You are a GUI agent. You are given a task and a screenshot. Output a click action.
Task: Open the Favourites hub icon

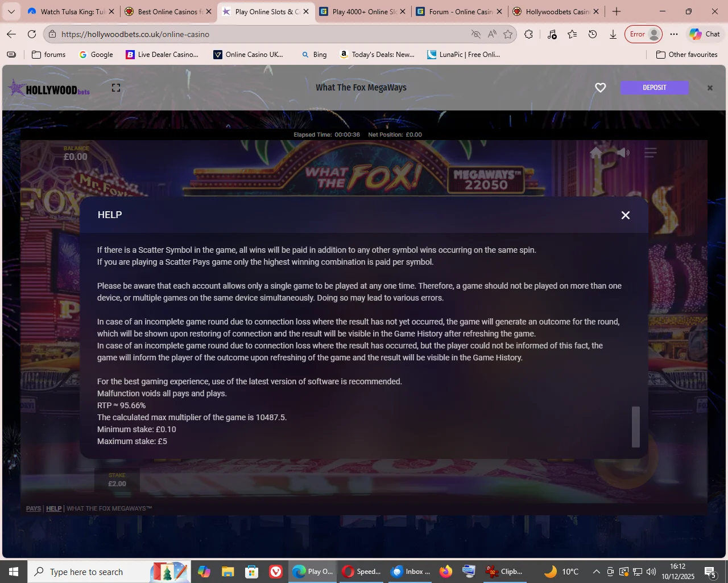(x=572, y=34)
